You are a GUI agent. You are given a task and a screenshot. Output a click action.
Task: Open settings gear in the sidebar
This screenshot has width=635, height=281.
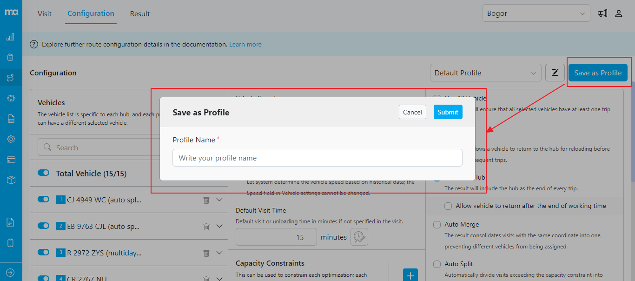coord(11,139)
